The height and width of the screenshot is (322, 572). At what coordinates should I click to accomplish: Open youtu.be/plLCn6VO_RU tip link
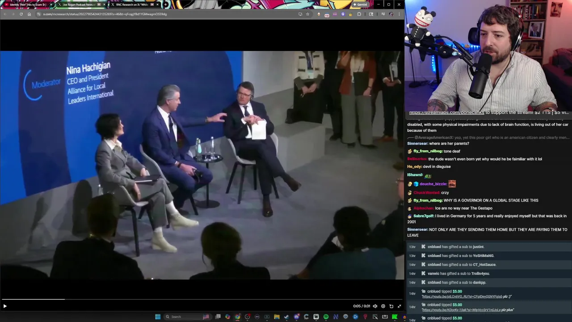(462, 297)
